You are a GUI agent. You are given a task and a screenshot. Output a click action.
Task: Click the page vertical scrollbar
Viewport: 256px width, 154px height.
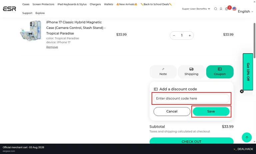tap(254, 41)
